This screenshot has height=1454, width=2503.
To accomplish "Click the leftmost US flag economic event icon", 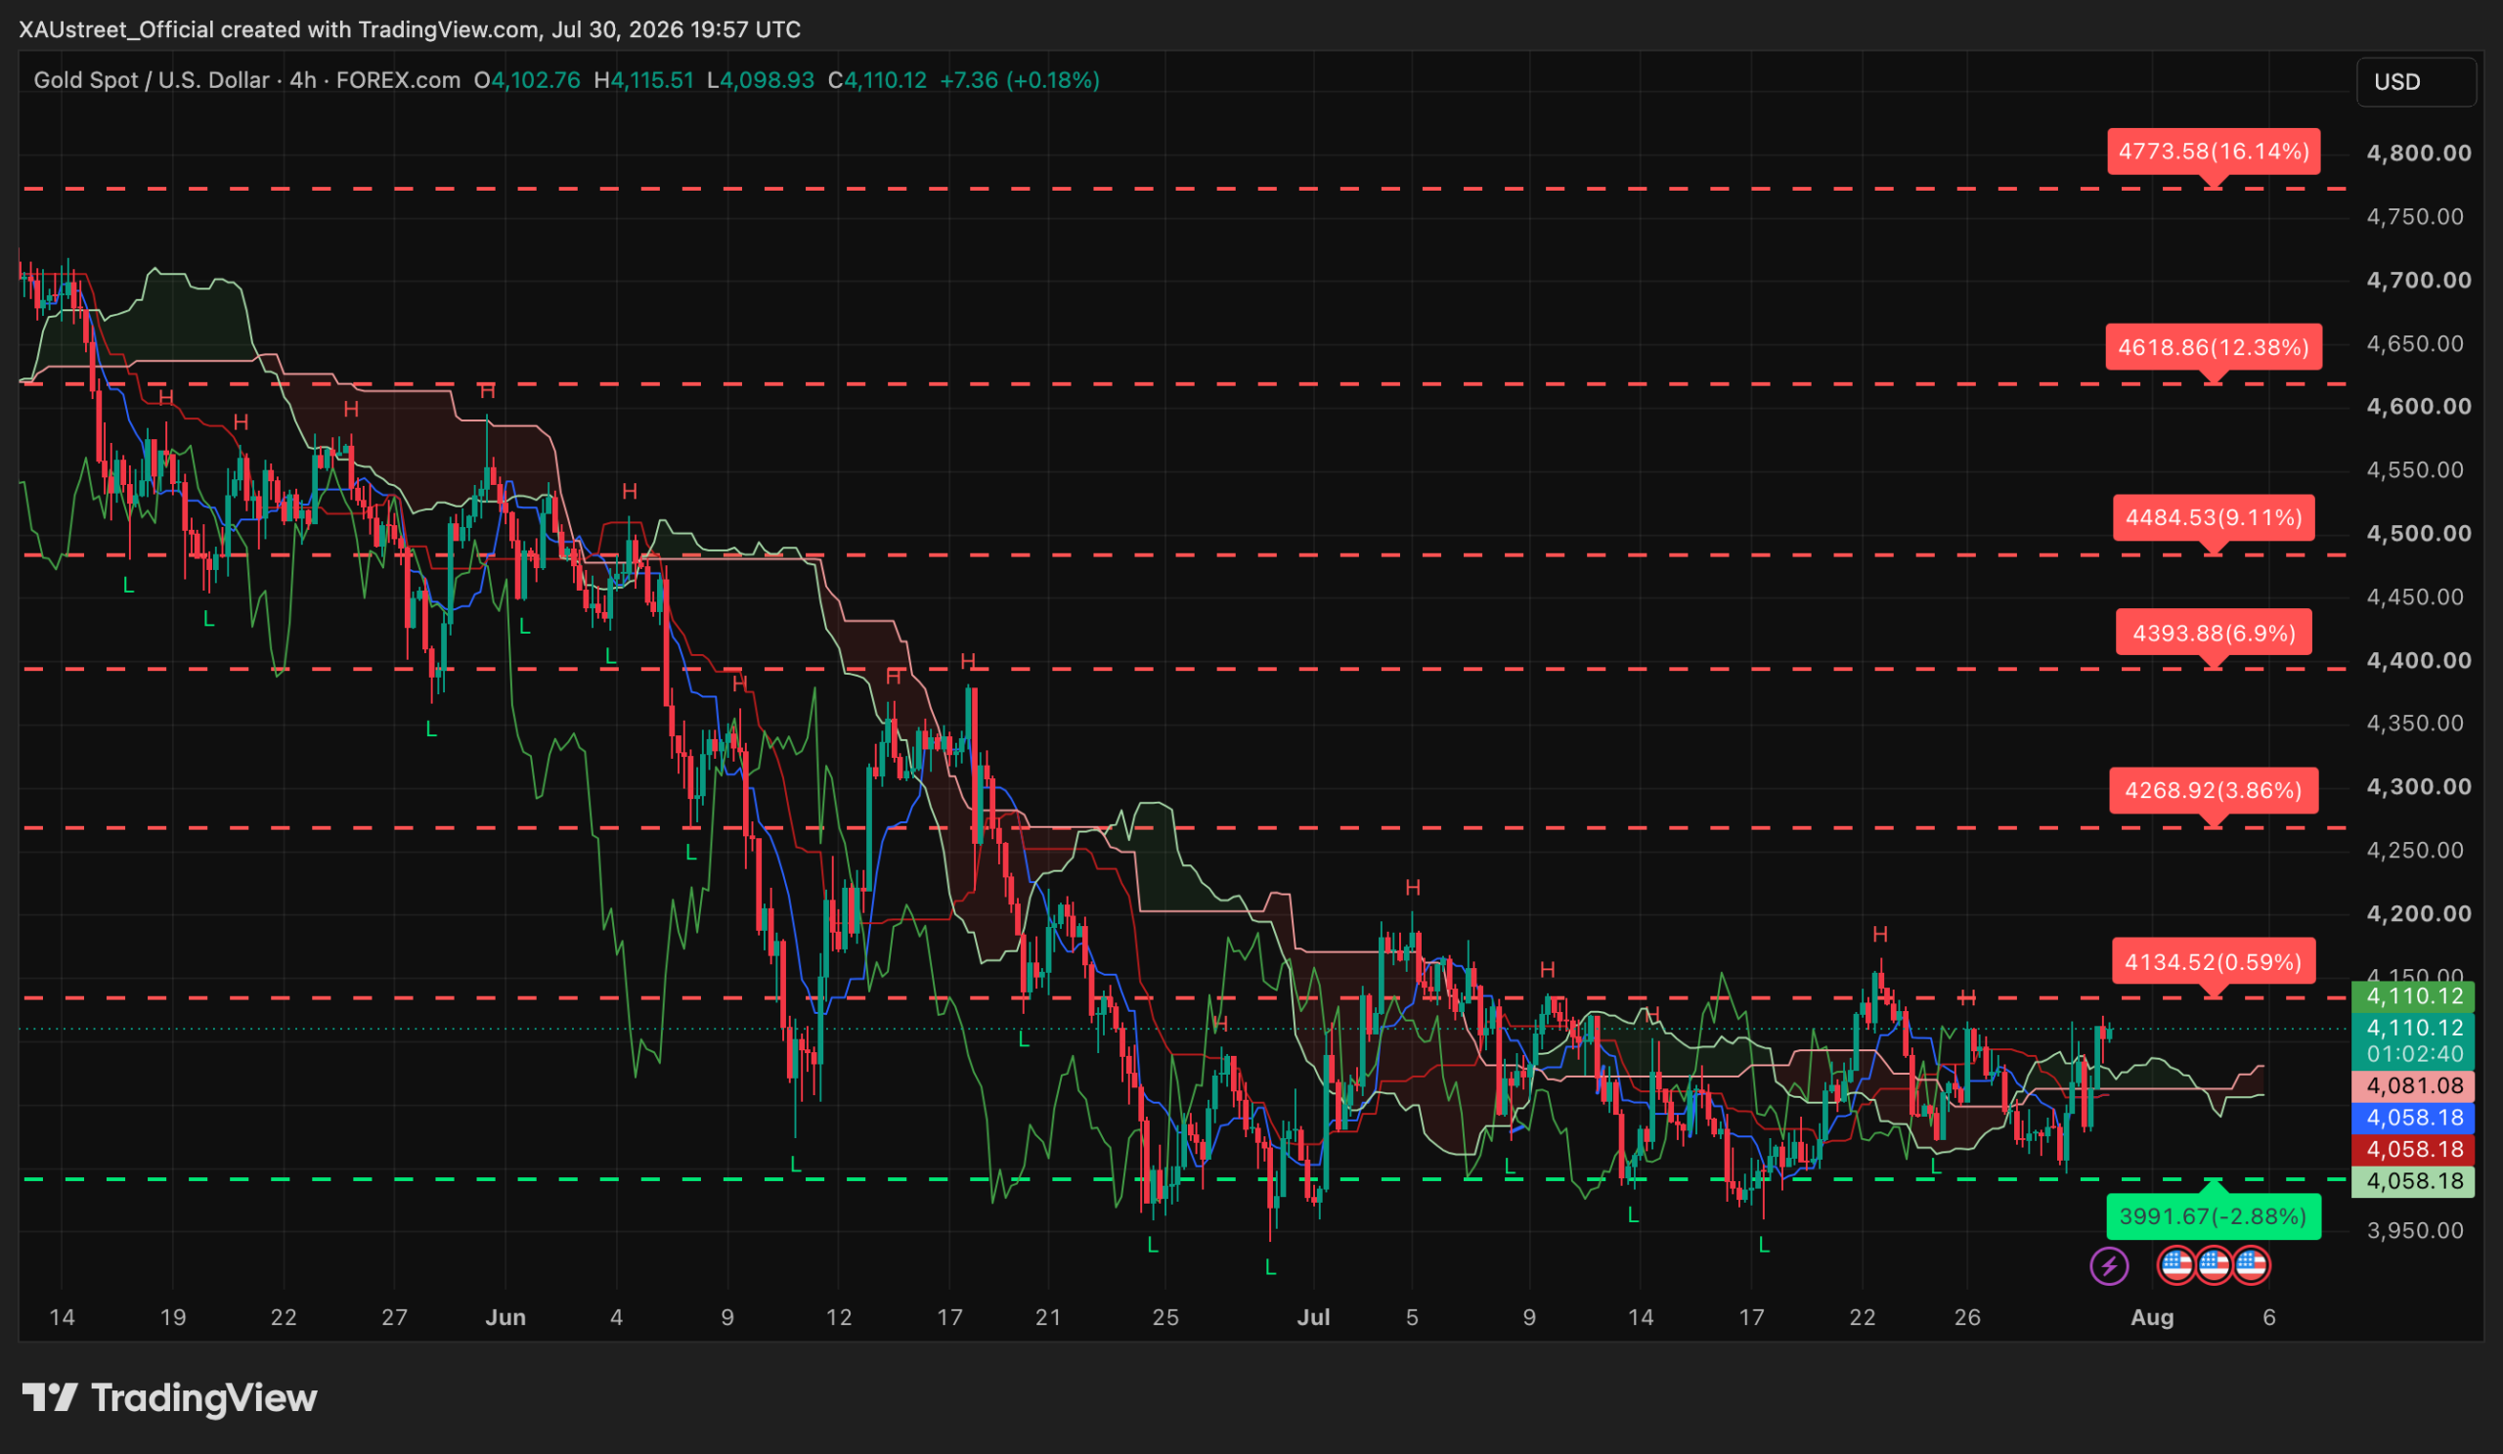I will 2176,1266.
